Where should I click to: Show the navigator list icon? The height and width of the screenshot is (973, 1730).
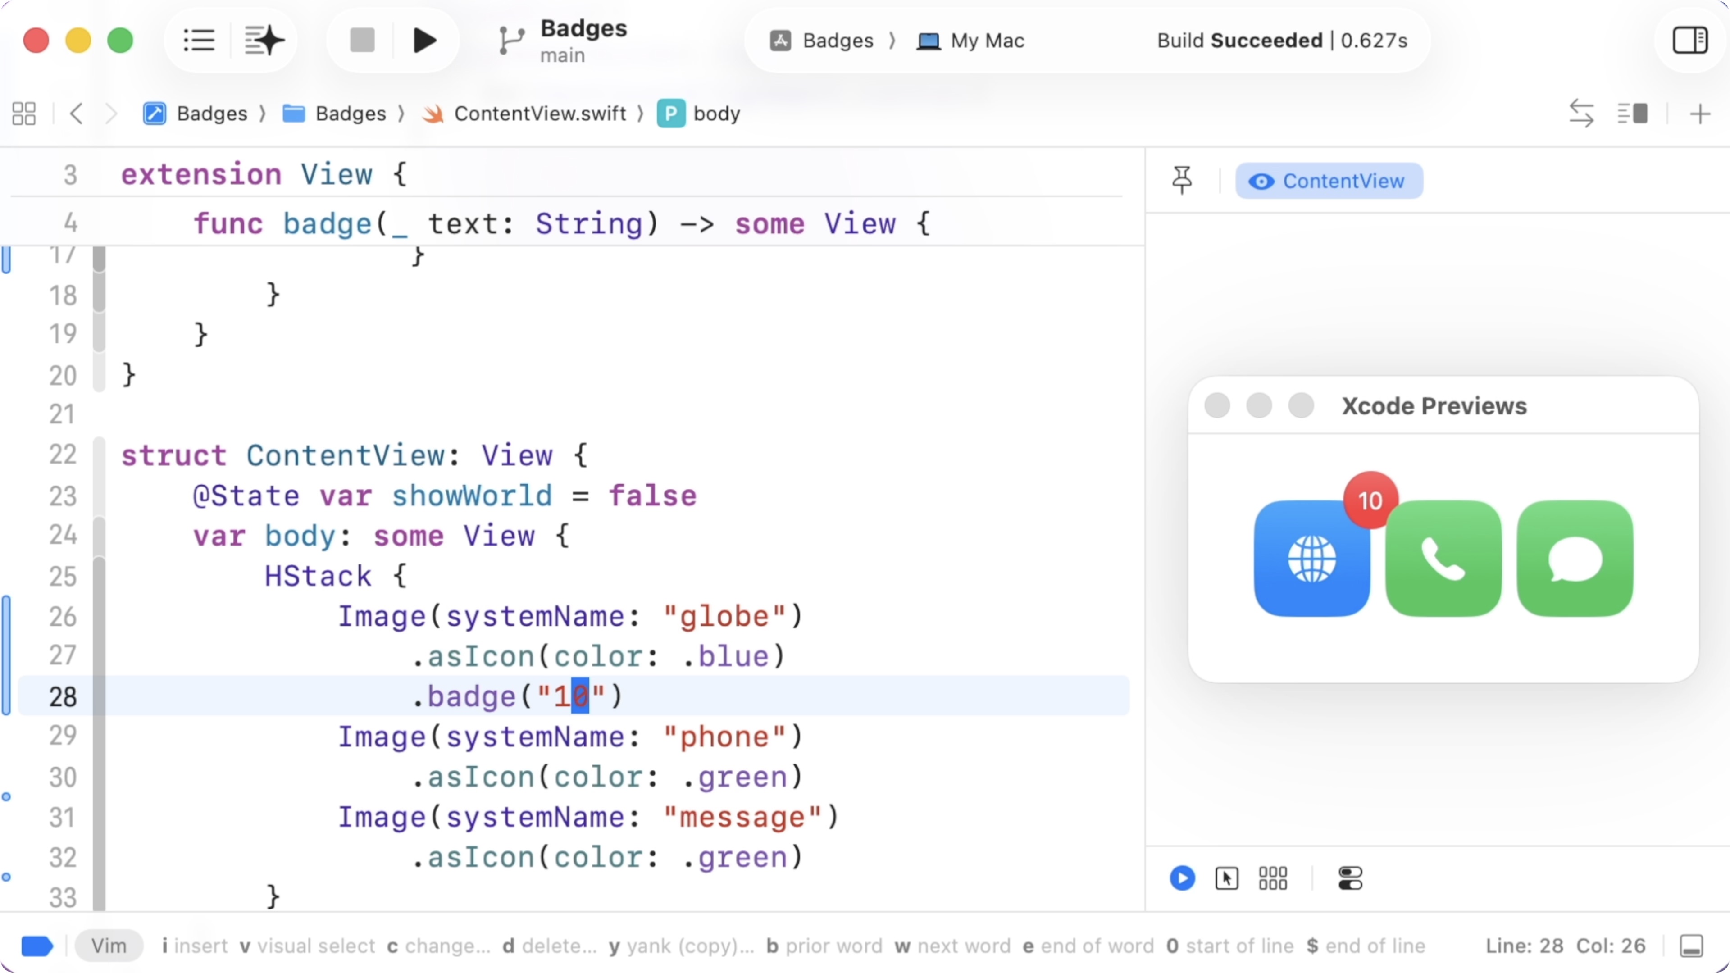199,40
